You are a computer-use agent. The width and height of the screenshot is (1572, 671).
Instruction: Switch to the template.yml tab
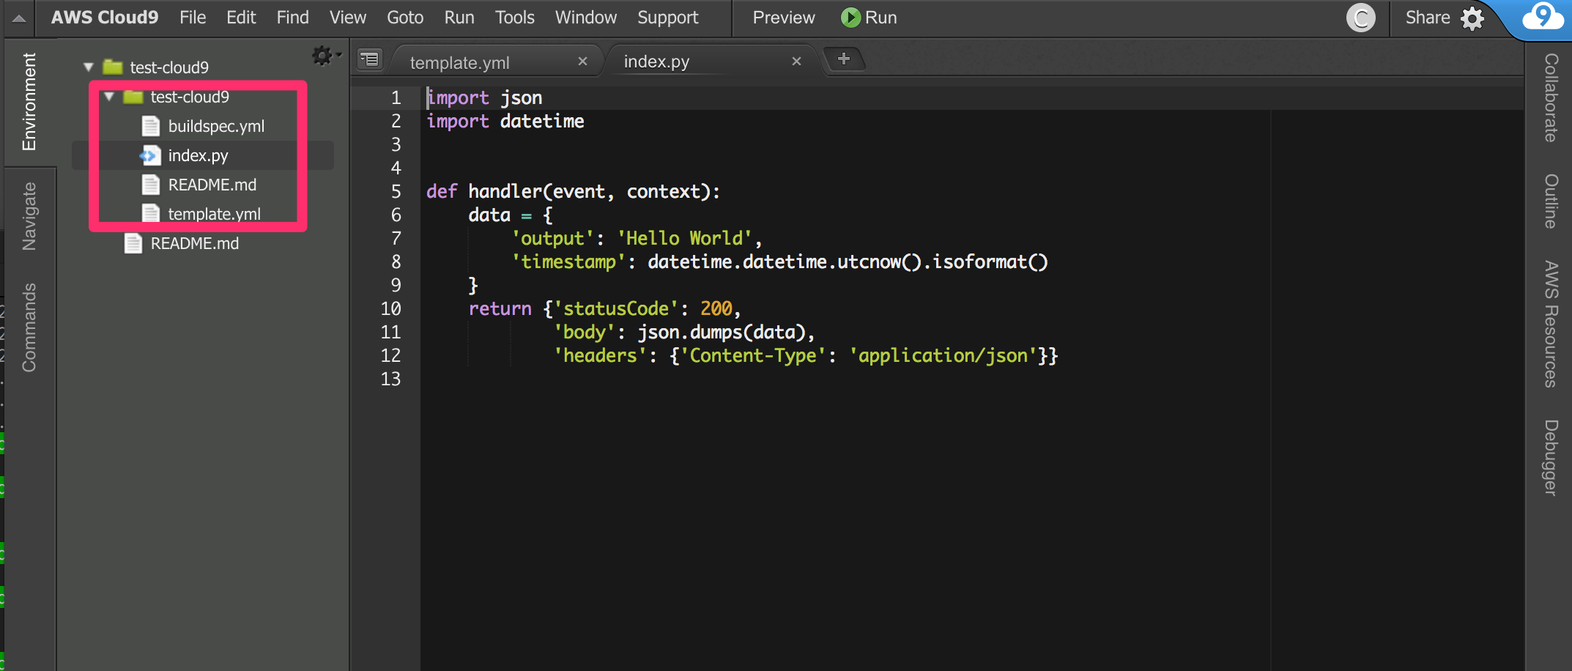[461, 62]
